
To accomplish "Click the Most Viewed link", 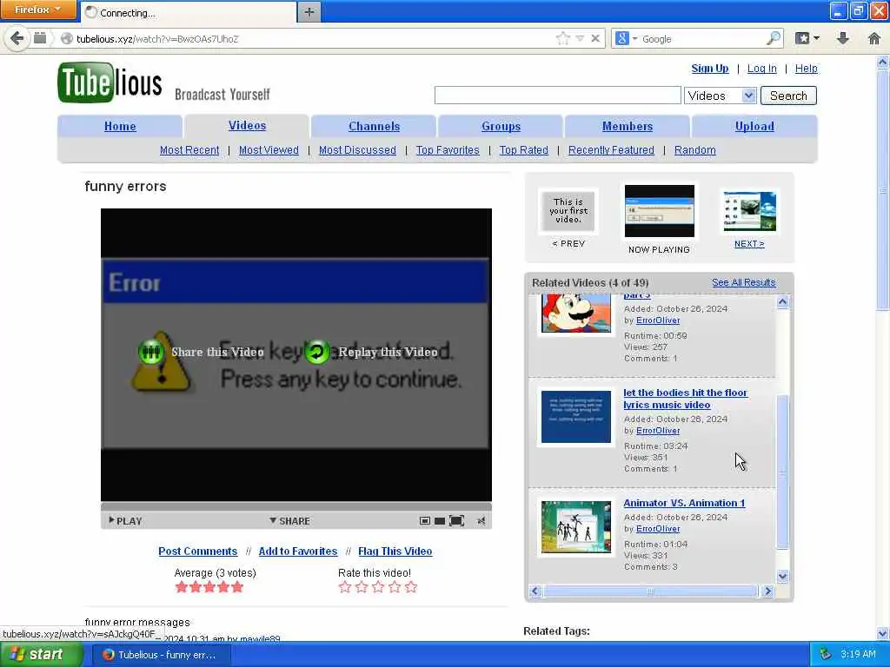I will click(269, 150).
